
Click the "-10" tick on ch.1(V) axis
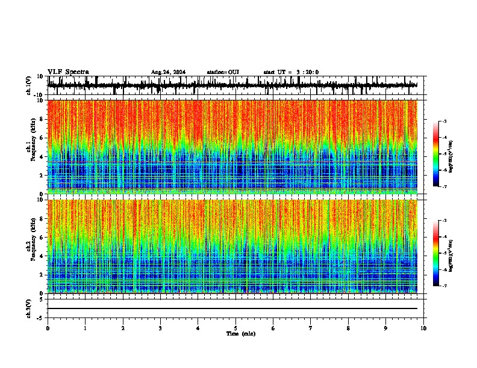(x=39, y=95)
